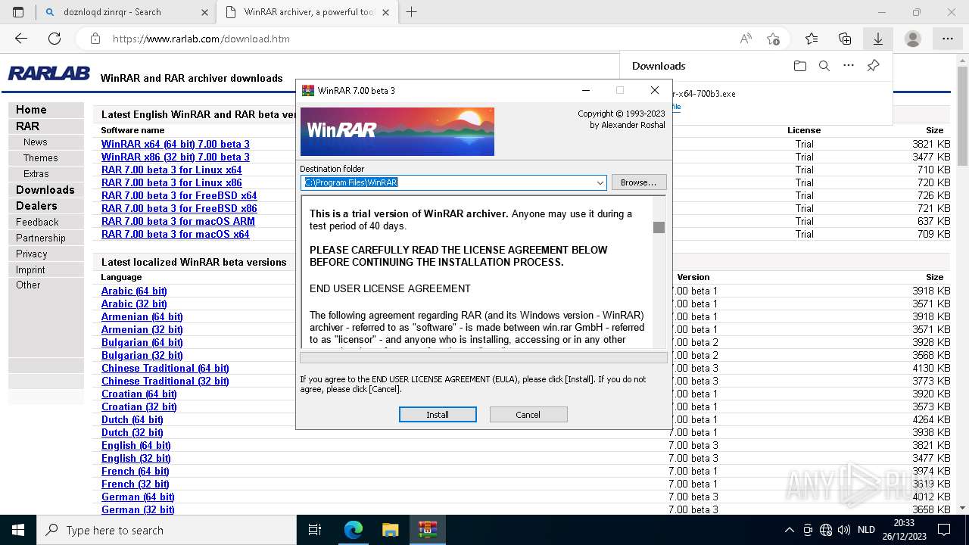This screenshot has width=969, height=545.
Task: Click the Edge tab actions menu icon
Action: point(18,12)
